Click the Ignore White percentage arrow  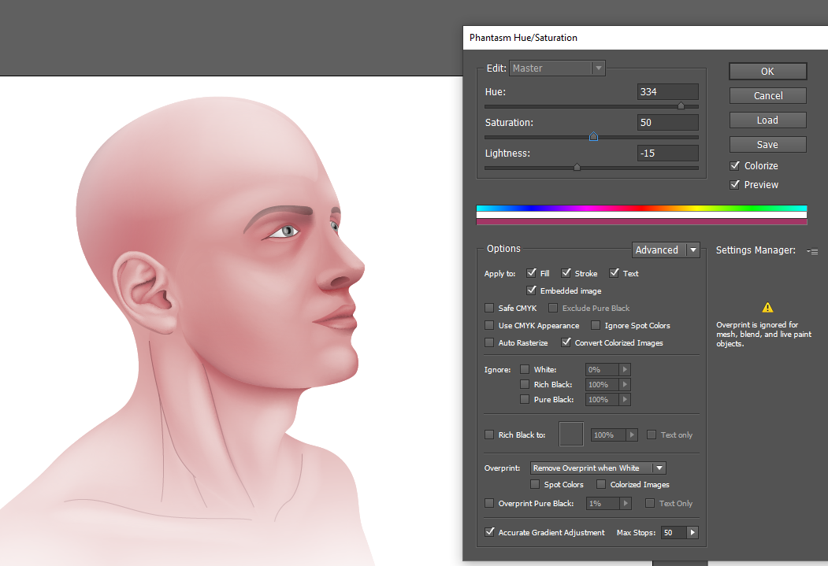(x=626, y=370)
